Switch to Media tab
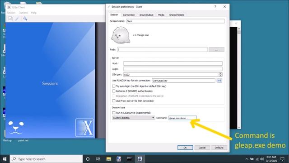 click(161, 15)
